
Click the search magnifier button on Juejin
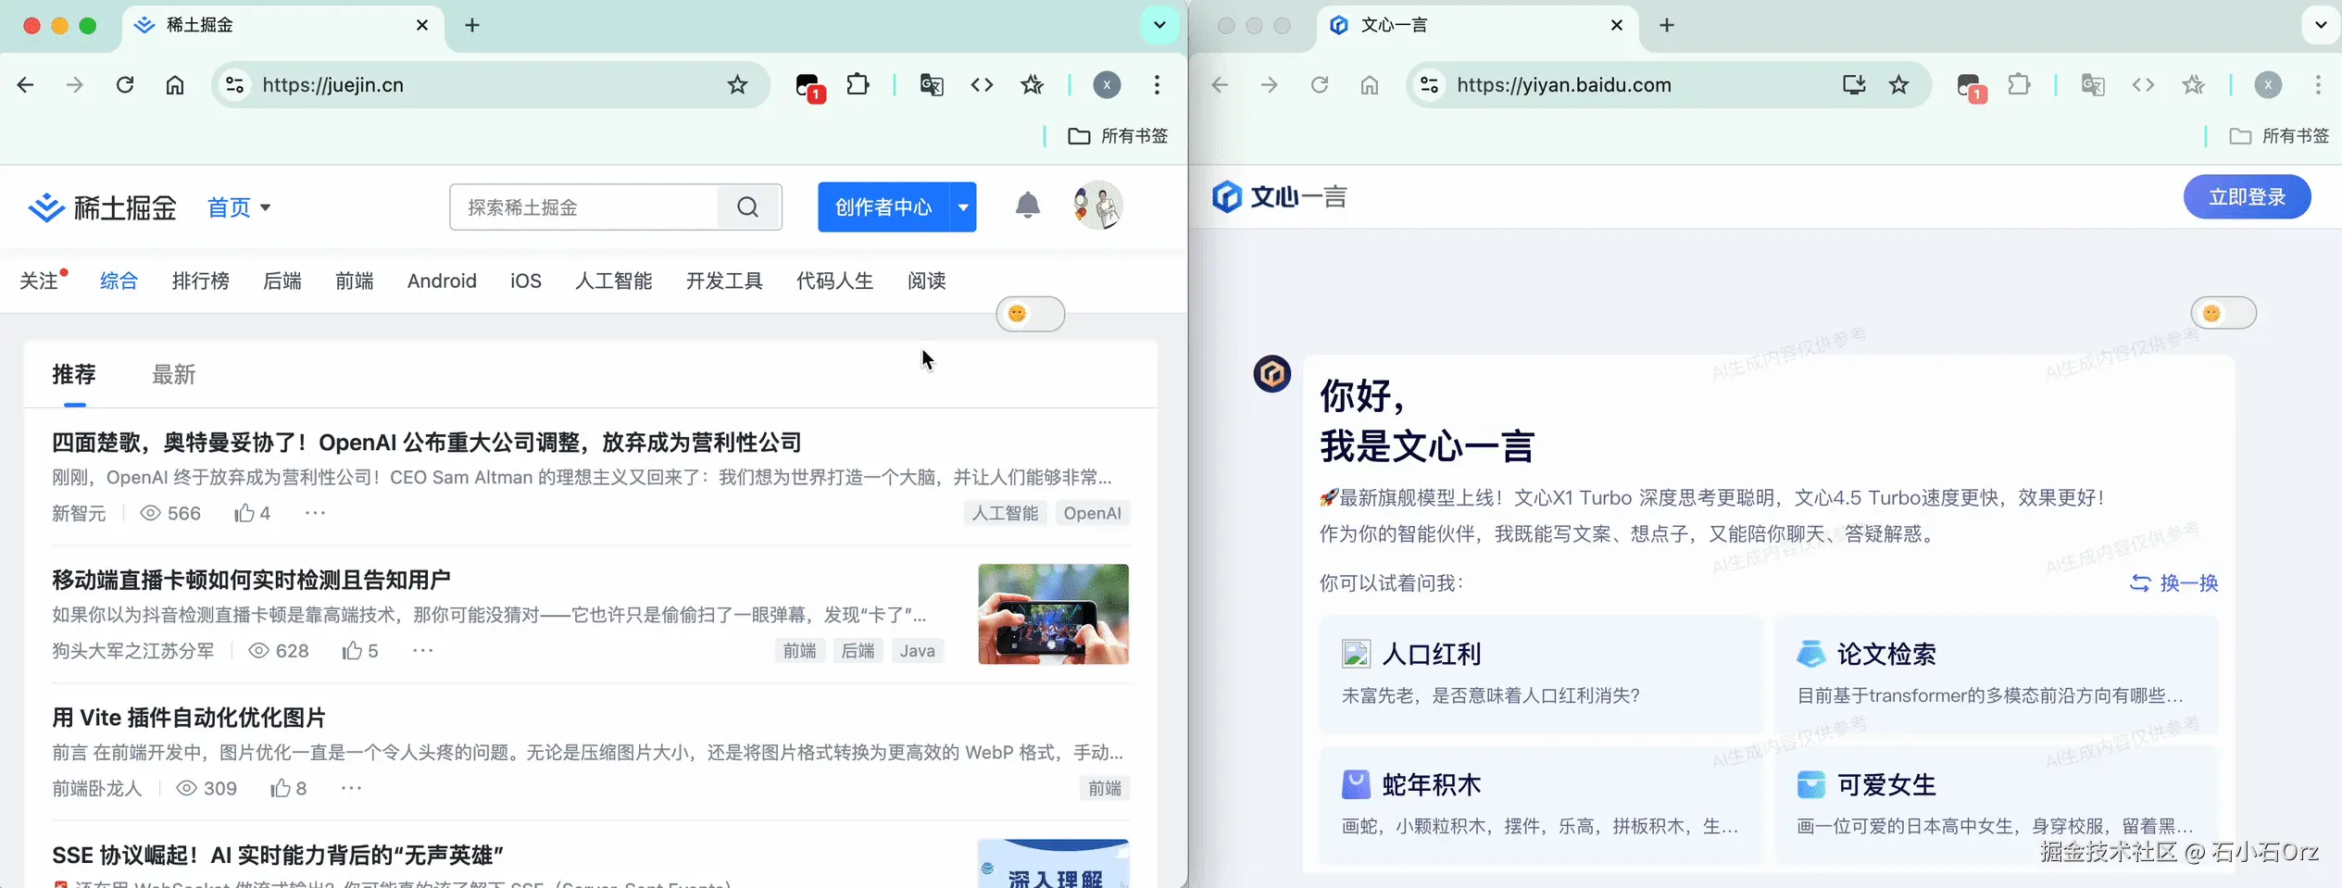[748, 207]
